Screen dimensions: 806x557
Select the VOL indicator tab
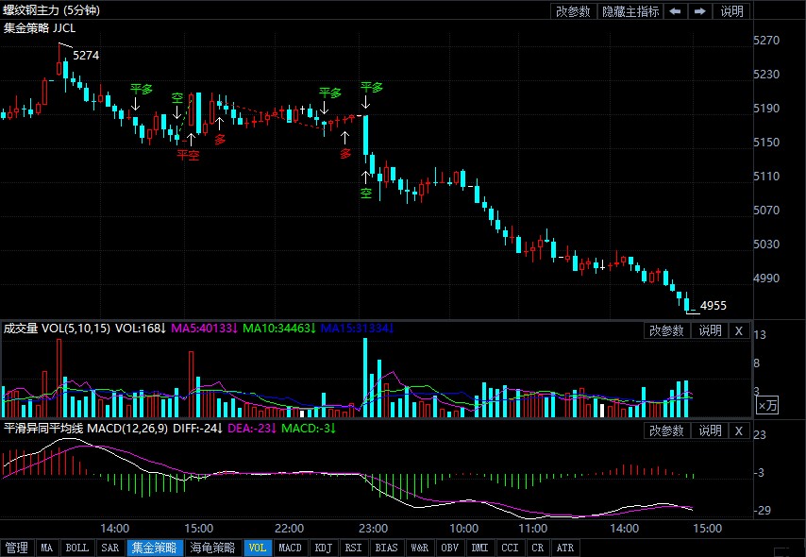(258, 548)
